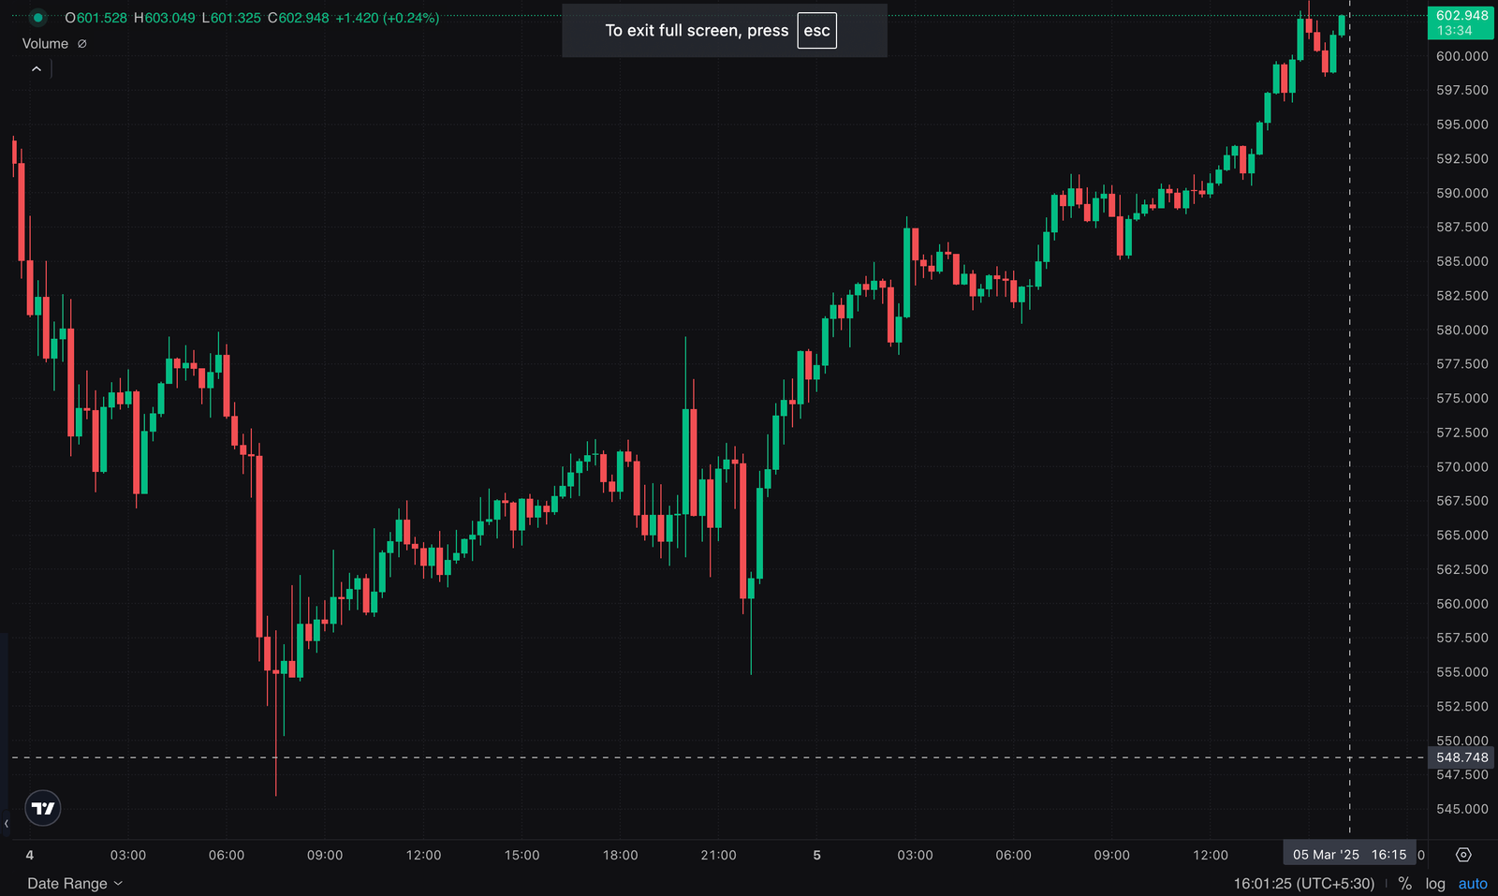Image resolution: width=1498 pixels, height=896 pixels.
Task: Click the 18:00 time axis label
Action: point(620,855)
